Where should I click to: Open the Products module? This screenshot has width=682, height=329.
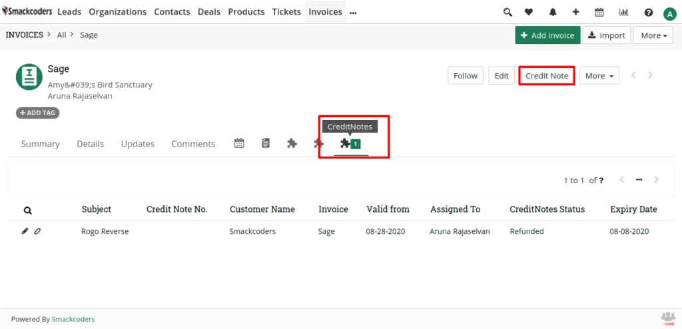click(x=246, y=12)
